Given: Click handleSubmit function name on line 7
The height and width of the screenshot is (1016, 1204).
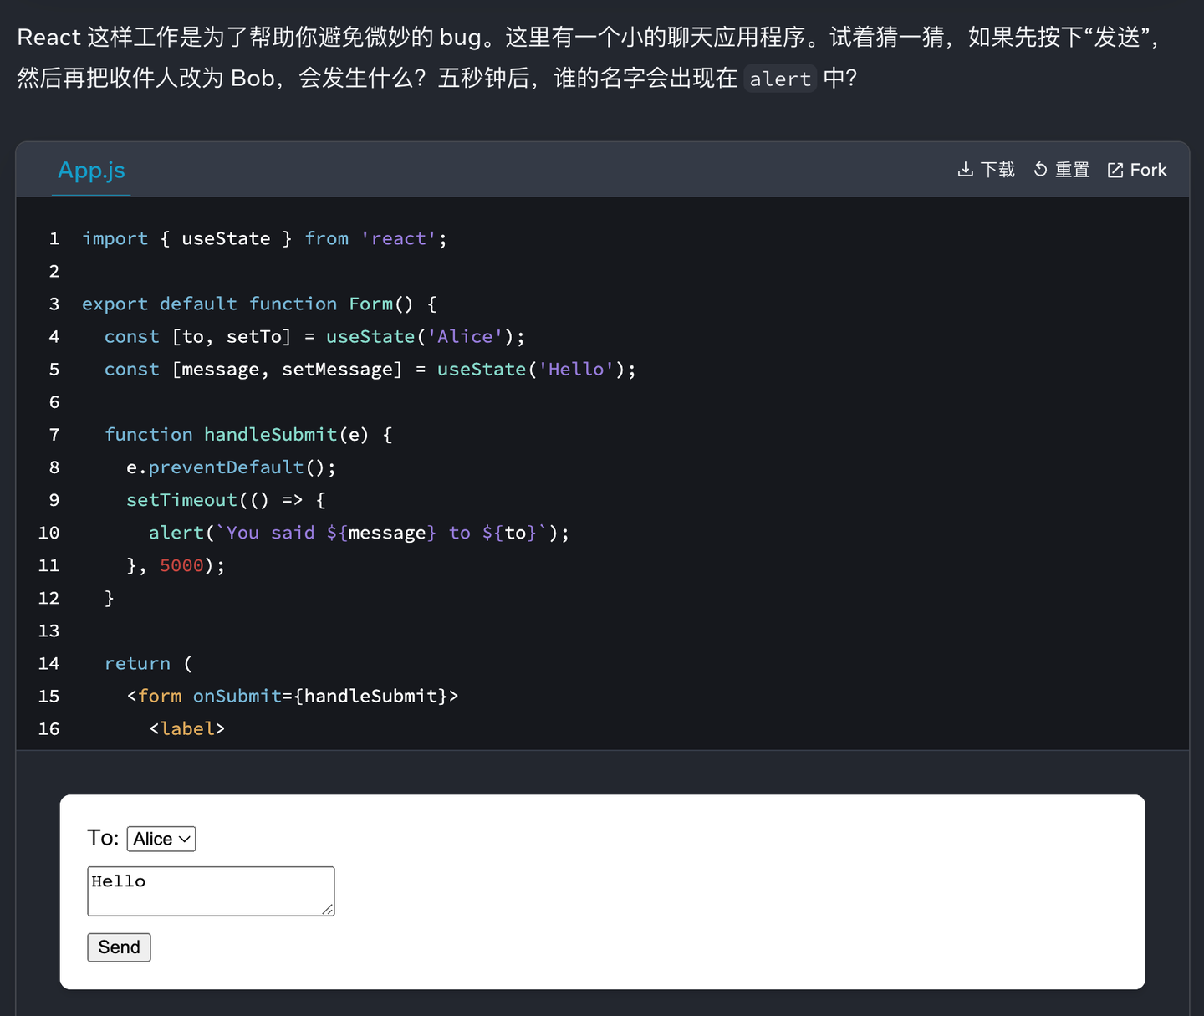Looking at the screenshot, I should click(270, 434).
